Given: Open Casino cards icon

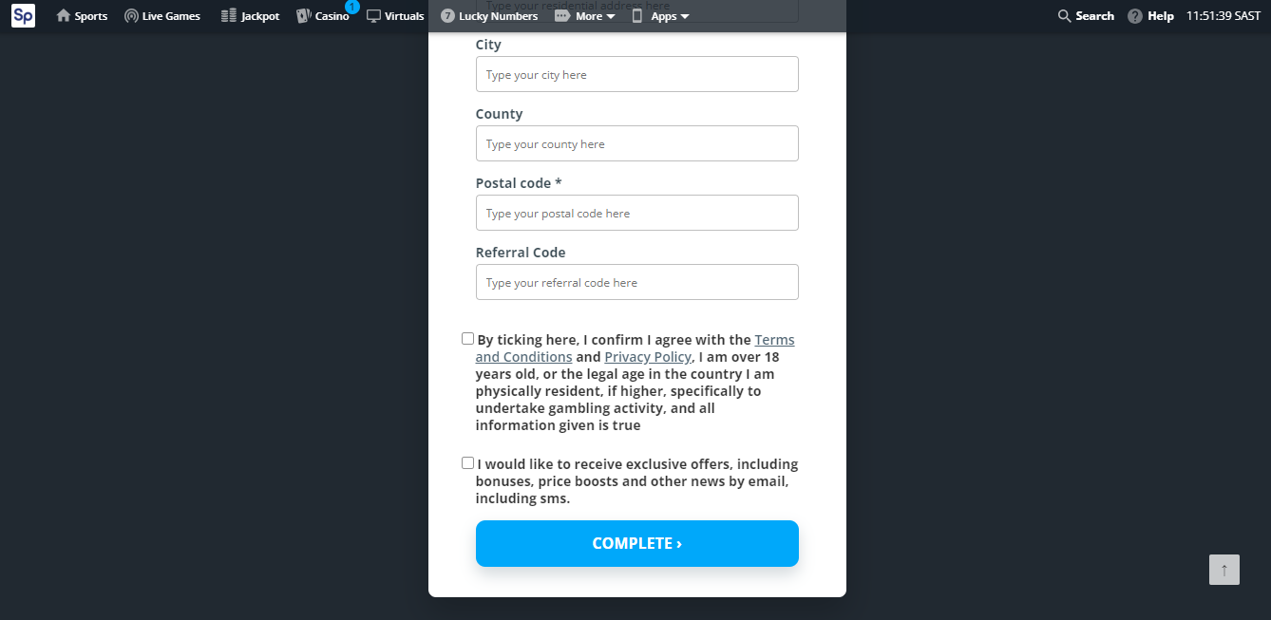Looking at the screenshot, I should pos(304,16).
